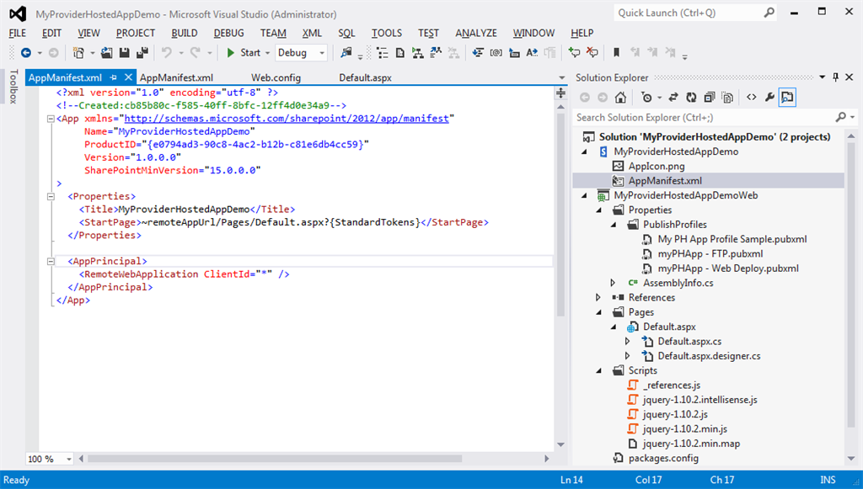This screenshot has height=489, width=863.
Task: Open Properties wrench icon in Solution Explorer
Action: [x=769, y=98]
